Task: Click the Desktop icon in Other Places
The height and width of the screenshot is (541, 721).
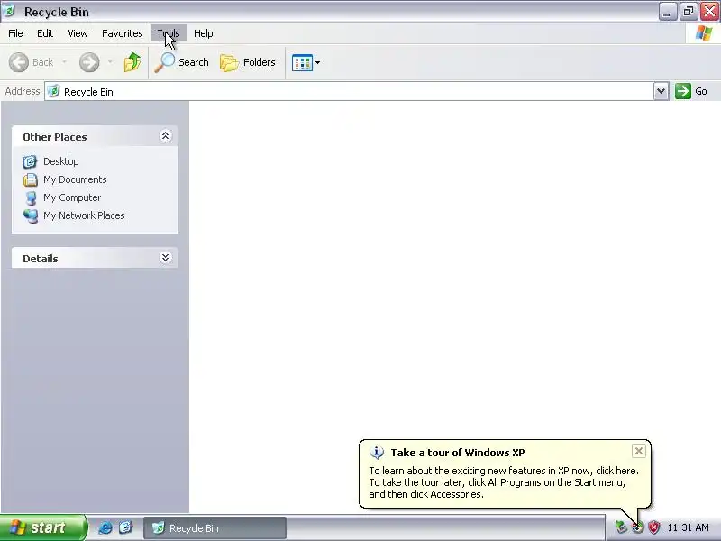Action: (31, 161)
